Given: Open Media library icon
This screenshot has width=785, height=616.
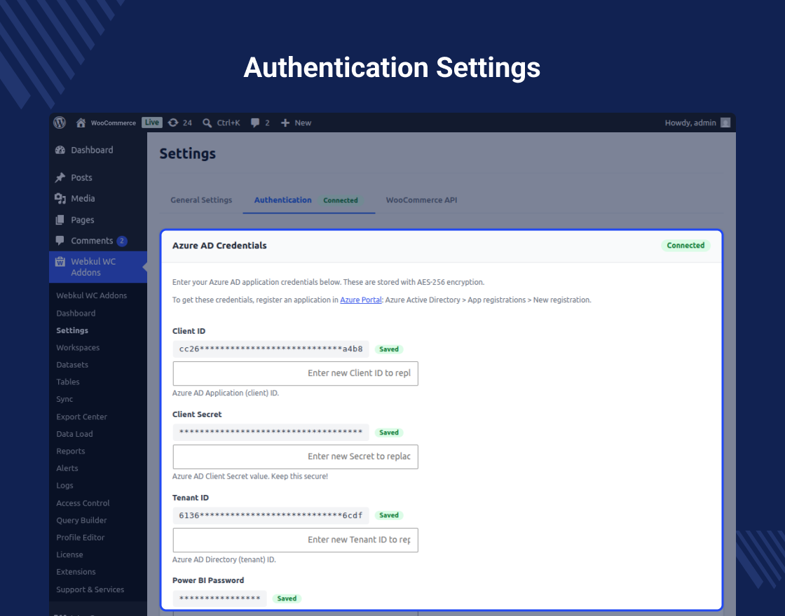Looking at the screenshot, I should (60, 199).
